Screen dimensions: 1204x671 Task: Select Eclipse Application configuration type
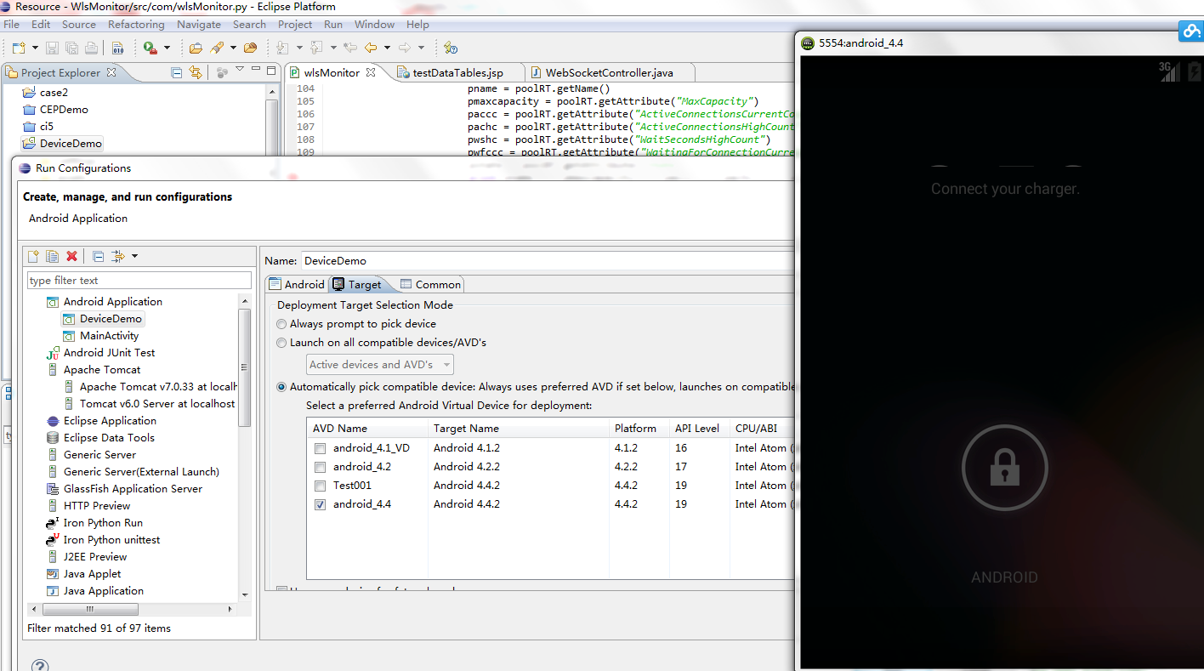point(110,421)
